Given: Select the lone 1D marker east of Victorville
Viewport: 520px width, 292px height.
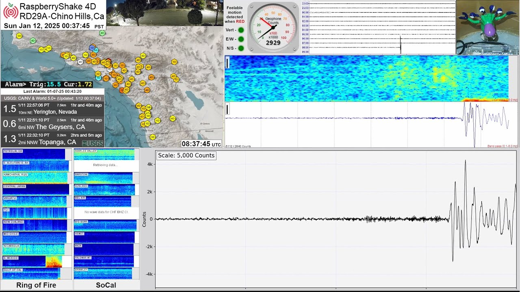Looking at the screenshot, I should tap(174, 62).
